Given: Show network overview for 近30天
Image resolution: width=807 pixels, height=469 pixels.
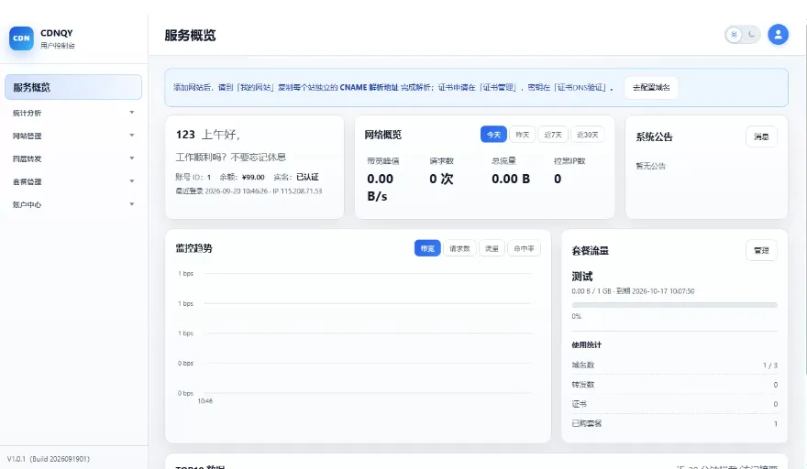Looking at the screenshot, I should (x=587, y=135).
